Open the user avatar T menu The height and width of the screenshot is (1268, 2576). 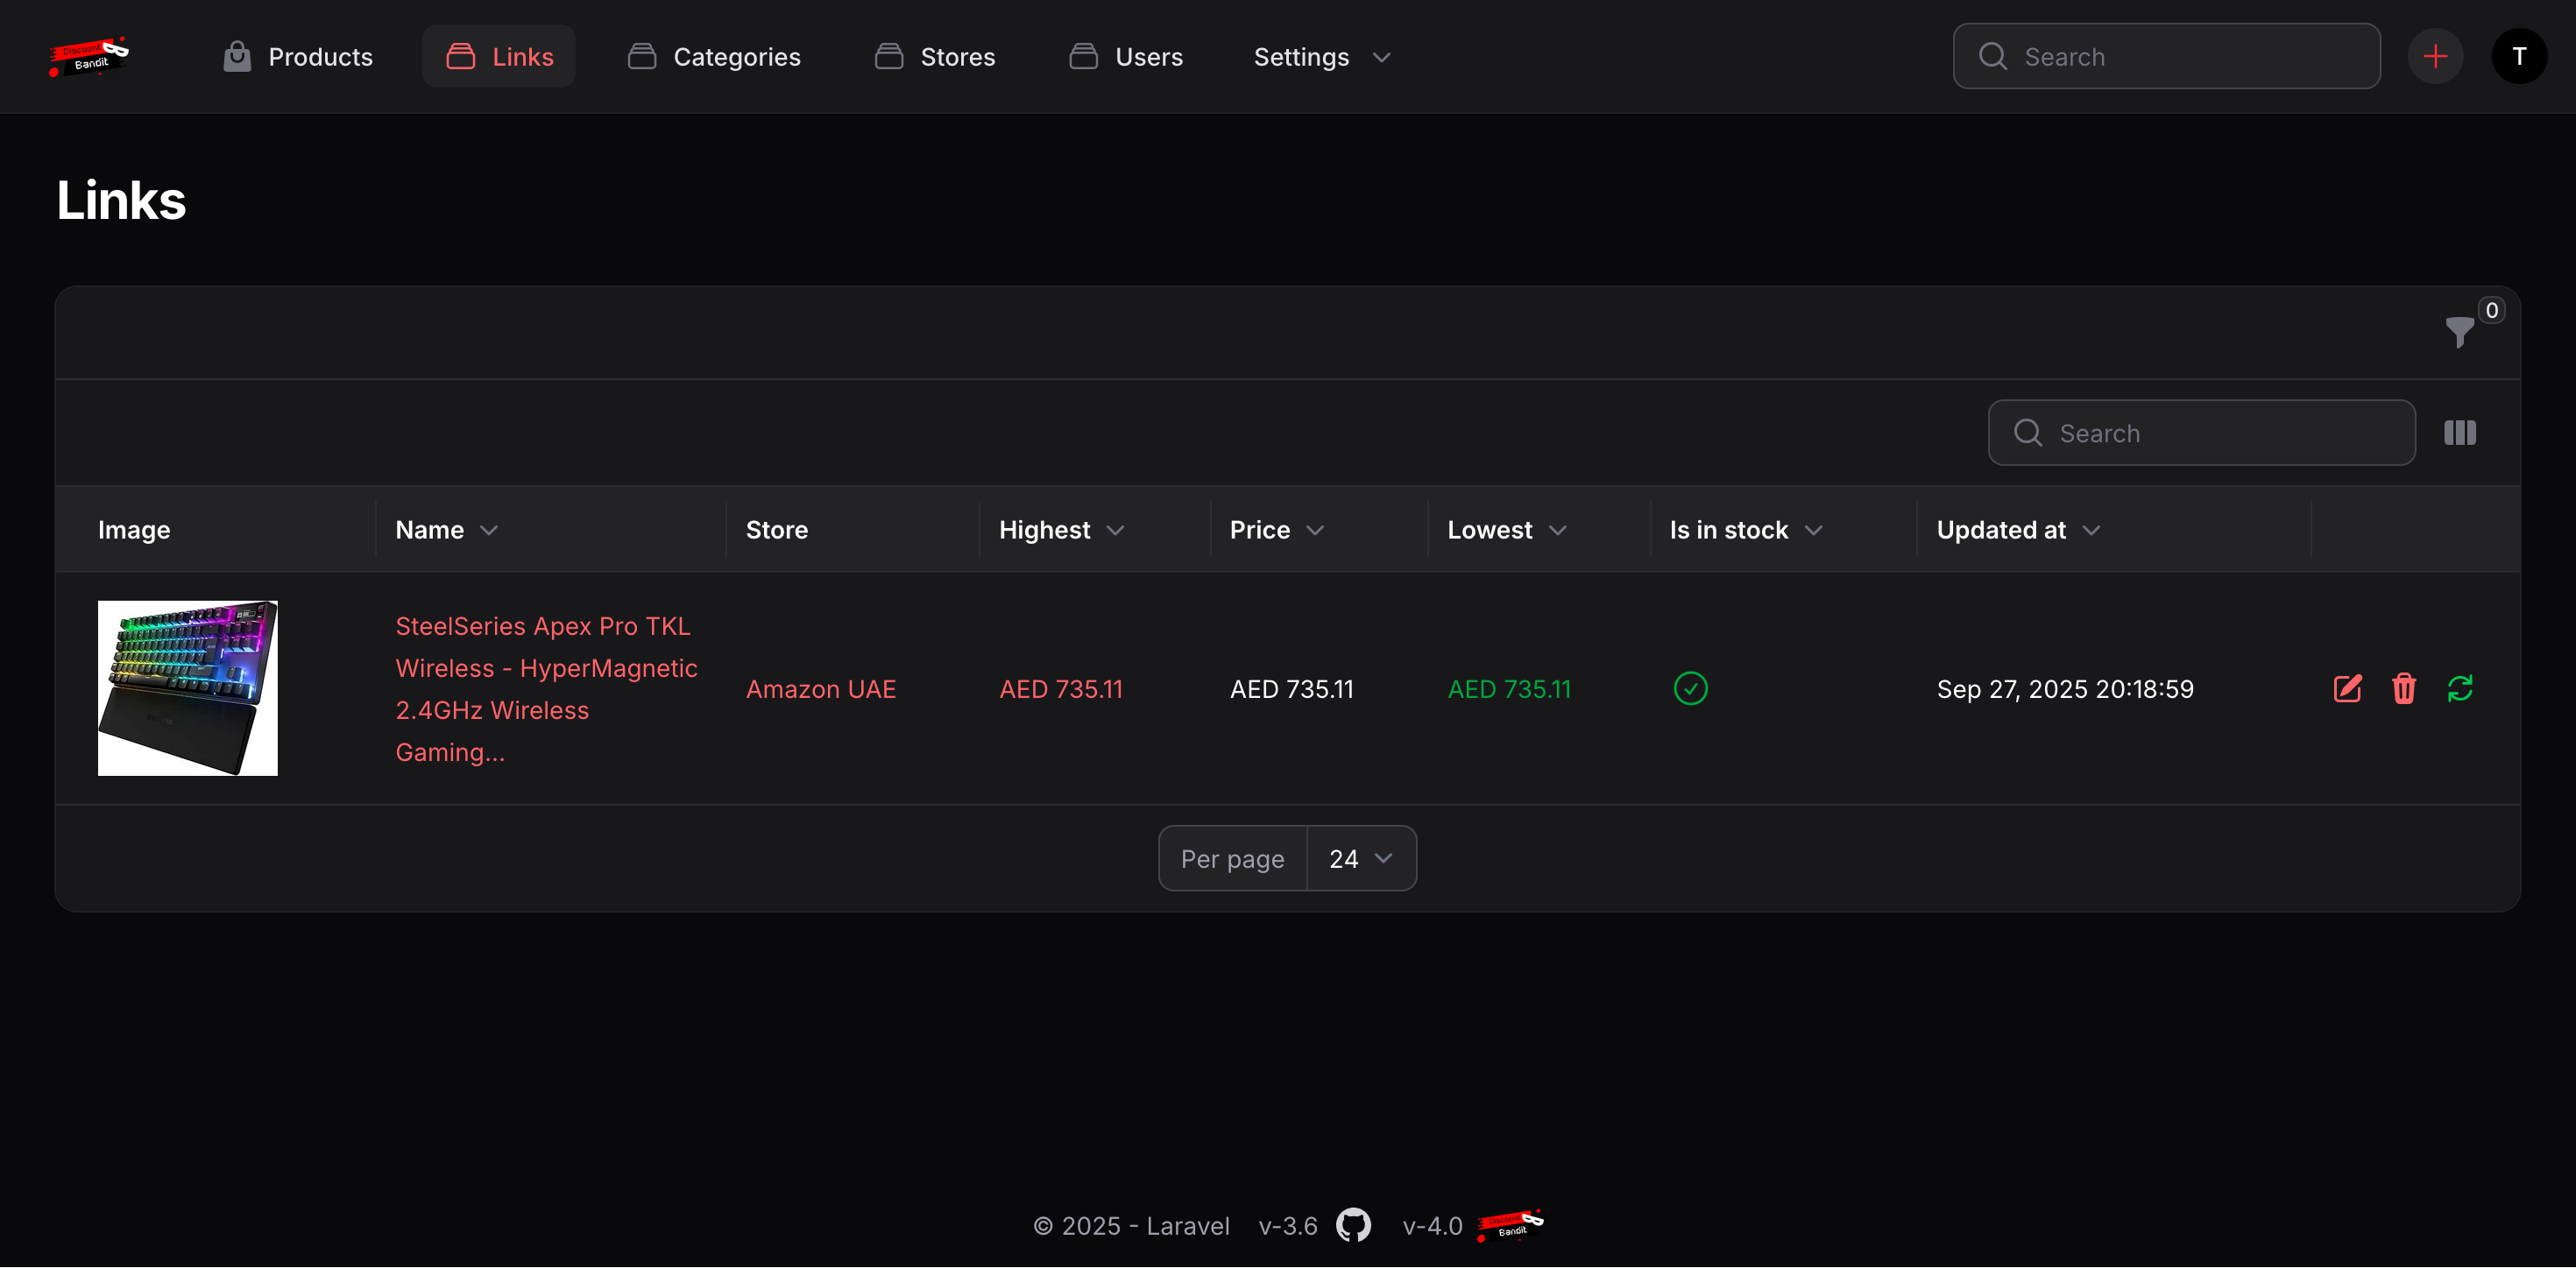click(2519, 56)
